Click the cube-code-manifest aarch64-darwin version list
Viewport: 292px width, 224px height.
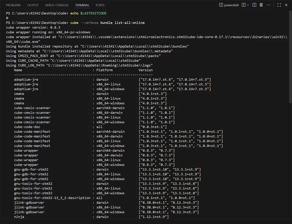coord(181,132)
